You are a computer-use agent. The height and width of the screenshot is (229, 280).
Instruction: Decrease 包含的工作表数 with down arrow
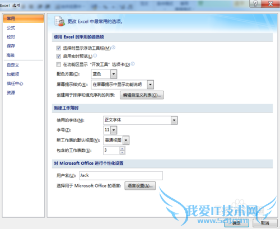122,152
